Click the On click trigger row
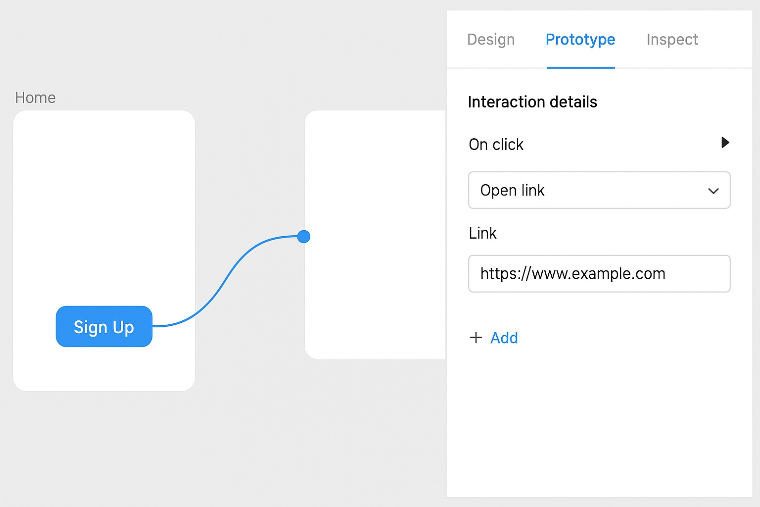 pyautogui.click(x=496, y=145)
